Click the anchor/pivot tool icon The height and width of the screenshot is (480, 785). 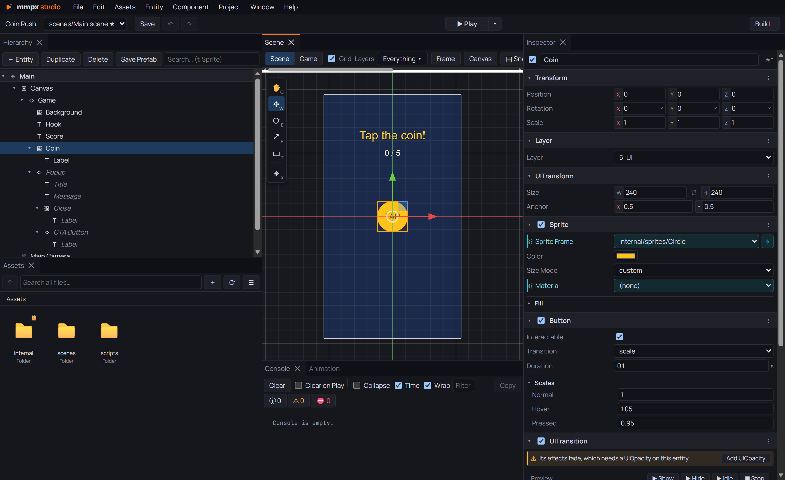[276, 174]
